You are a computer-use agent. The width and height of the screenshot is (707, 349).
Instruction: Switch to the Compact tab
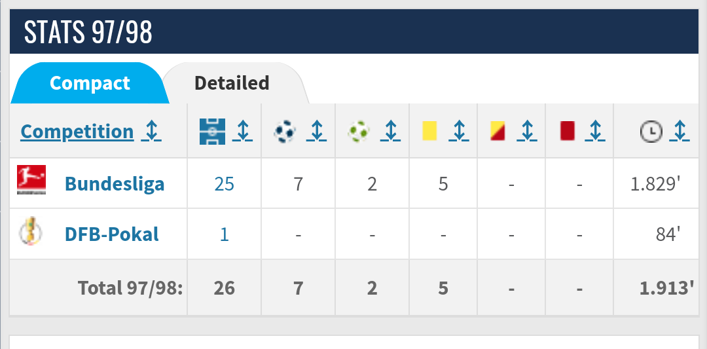pos(90,83)
